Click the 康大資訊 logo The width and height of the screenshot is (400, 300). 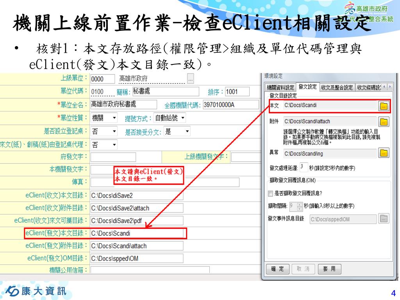(36, 291)
